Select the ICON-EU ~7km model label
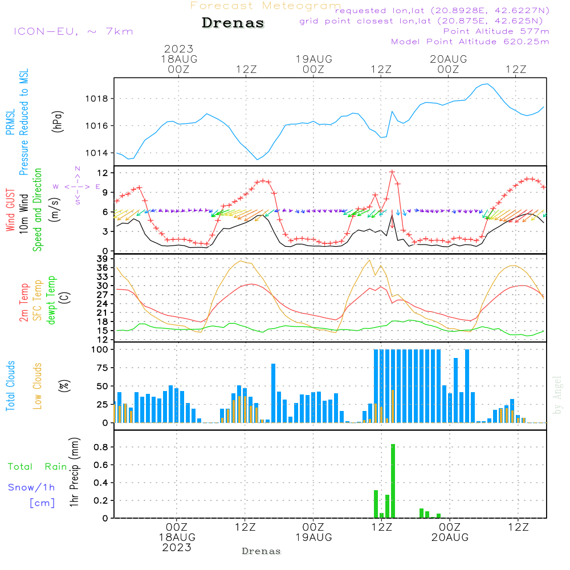Screen dimensions: 570x570 (x=73, y=31)
